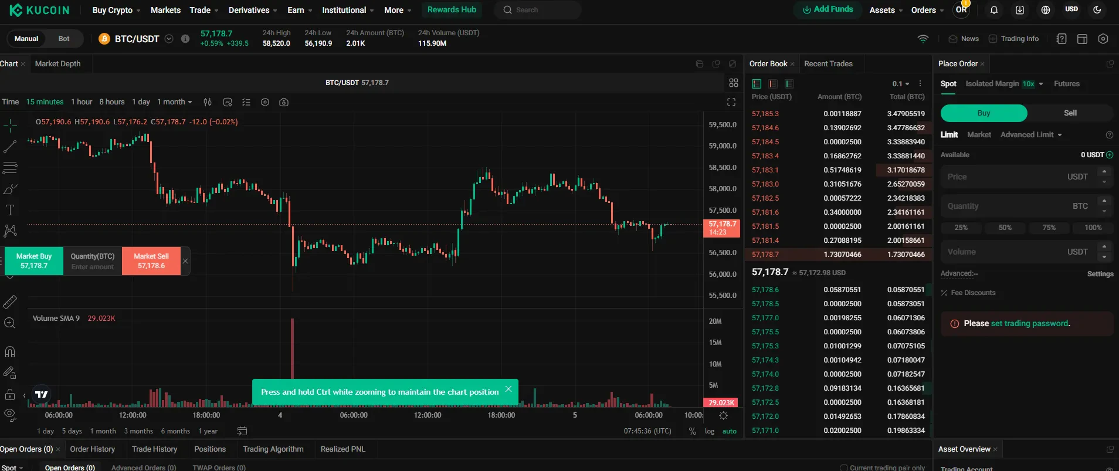This screenshot has height=471, width=1119.
Task: Expand the Derivatives menu
Action: [x=253, y=10]
